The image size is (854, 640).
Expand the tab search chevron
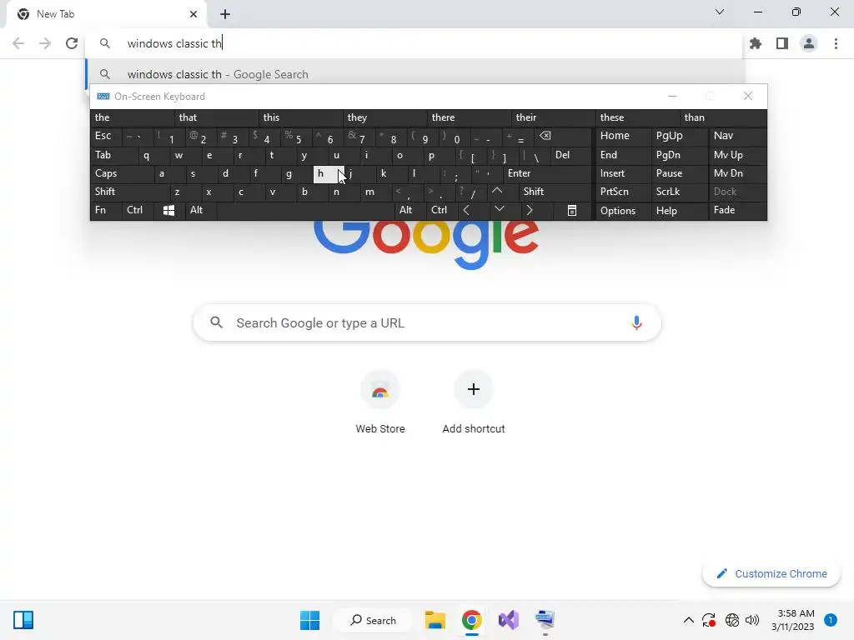(720, 12)
